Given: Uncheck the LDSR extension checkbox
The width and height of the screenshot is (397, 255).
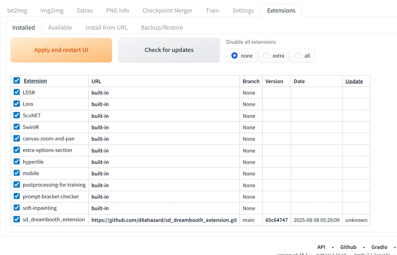Looking at the screenshot, I should (17, 92).
